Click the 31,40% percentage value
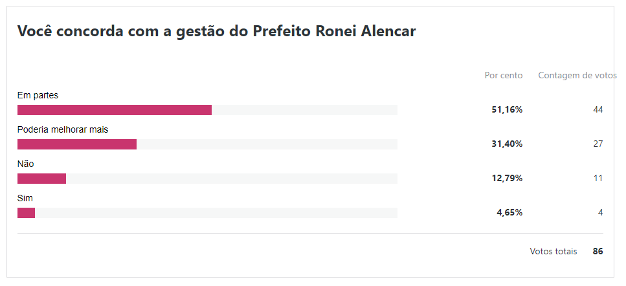This screenshot has width=626, height=286. [x=507, y=144]
